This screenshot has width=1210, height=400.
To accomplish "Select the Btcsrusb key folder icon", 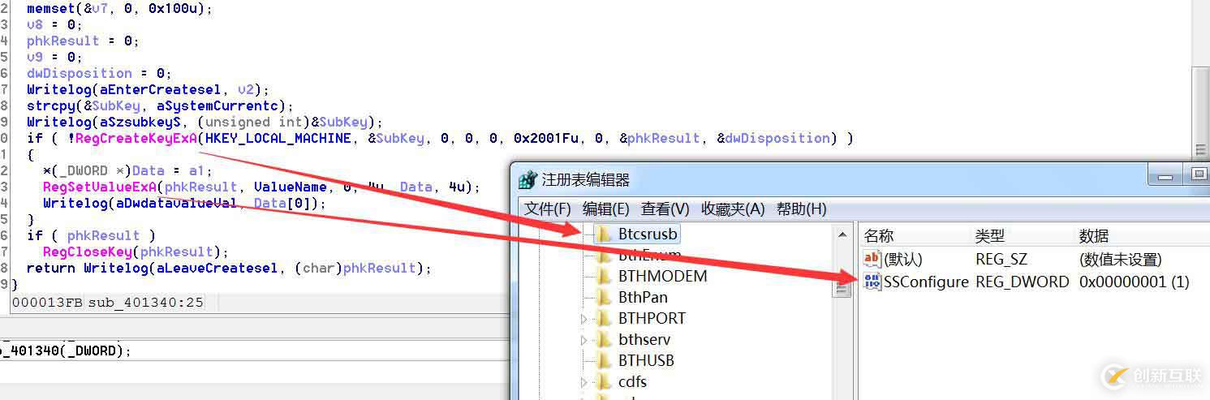I will coord(603,234).
